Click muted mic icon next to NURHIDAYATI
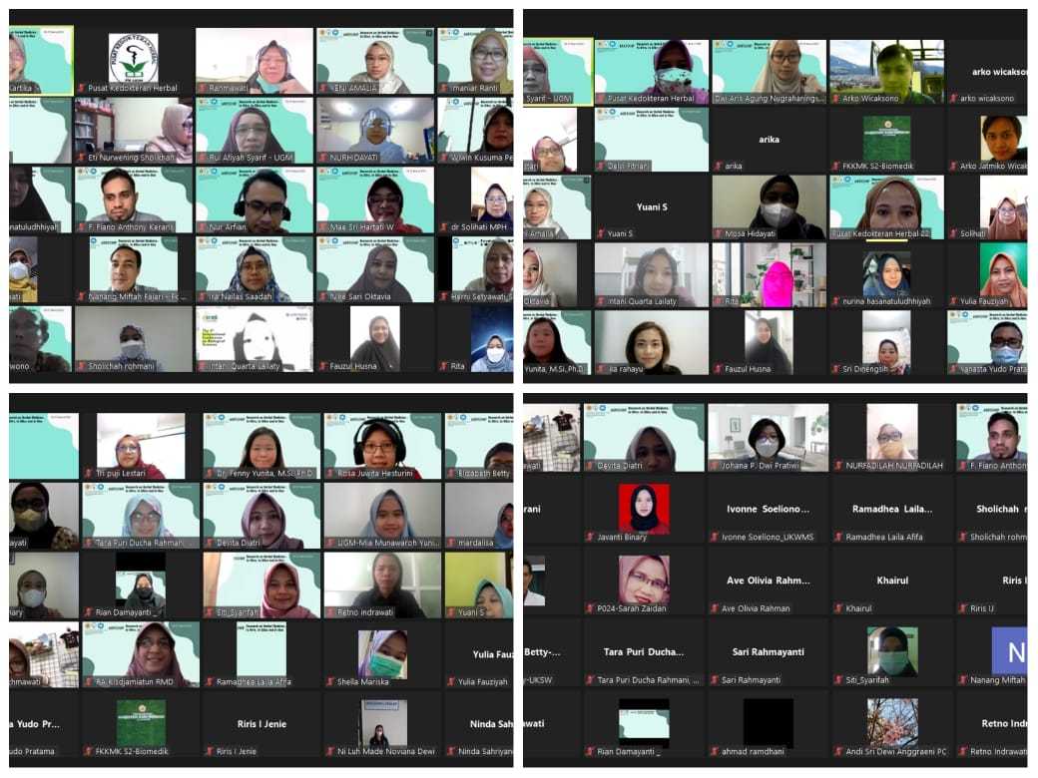 coord(323,158)
